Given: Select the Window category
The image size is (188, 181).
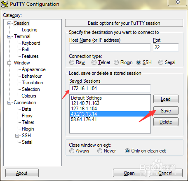Looking at the screenshot, I should click(22, 63).
